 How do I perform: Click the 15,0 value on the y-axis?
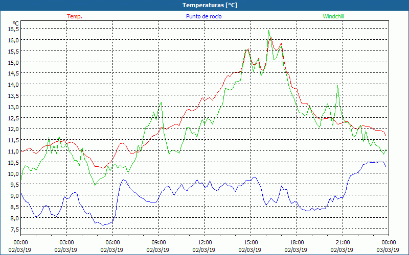[13, 62]
